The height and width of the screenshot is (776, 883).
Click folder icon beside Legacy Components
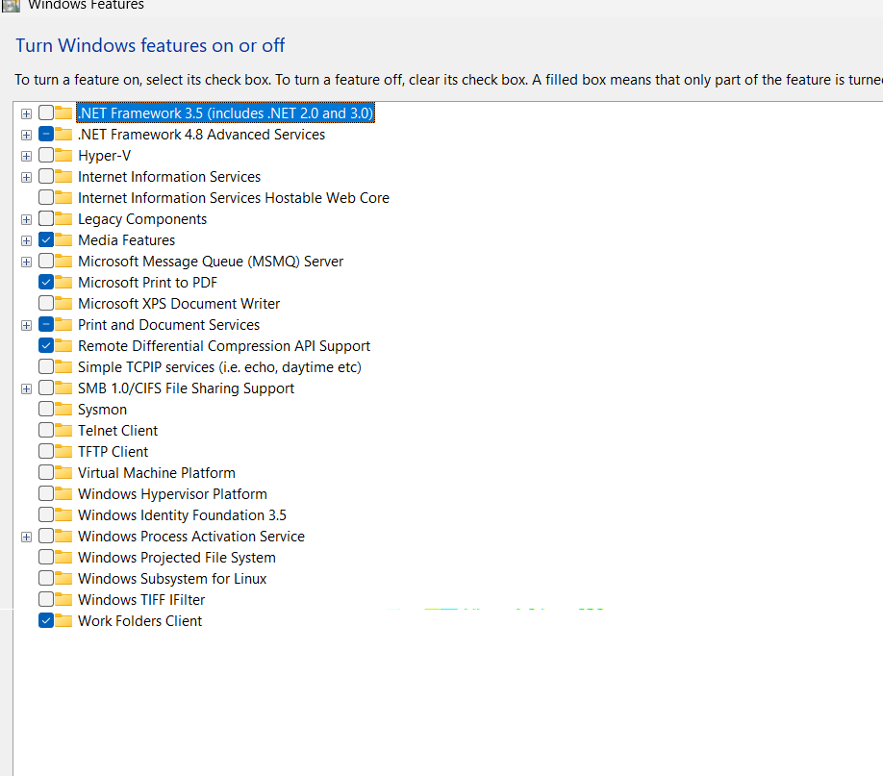point(63,218)
